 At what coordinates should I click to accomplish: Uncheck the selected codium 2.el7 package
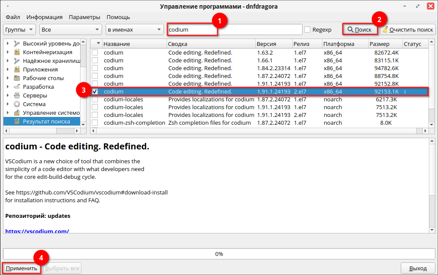click(x=95, y=92)
